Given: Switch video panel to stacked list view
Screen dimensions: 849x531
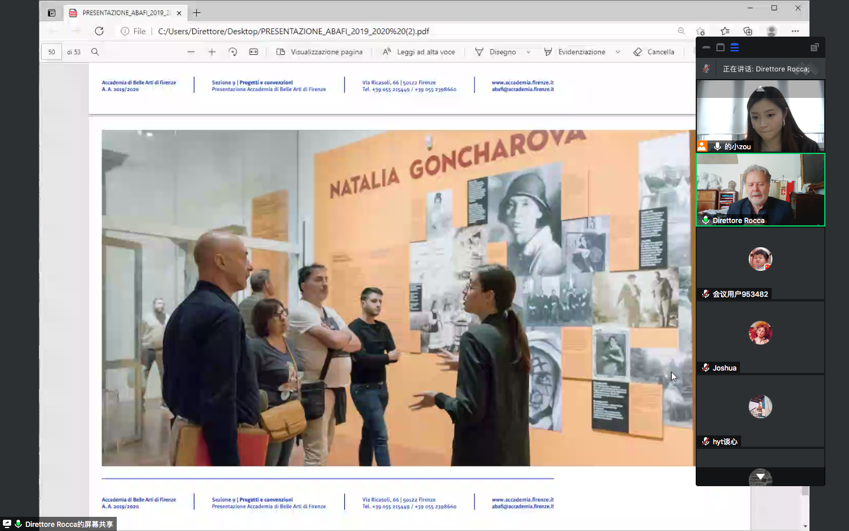Looking at the screenshot, I should [x=735, y=48].
